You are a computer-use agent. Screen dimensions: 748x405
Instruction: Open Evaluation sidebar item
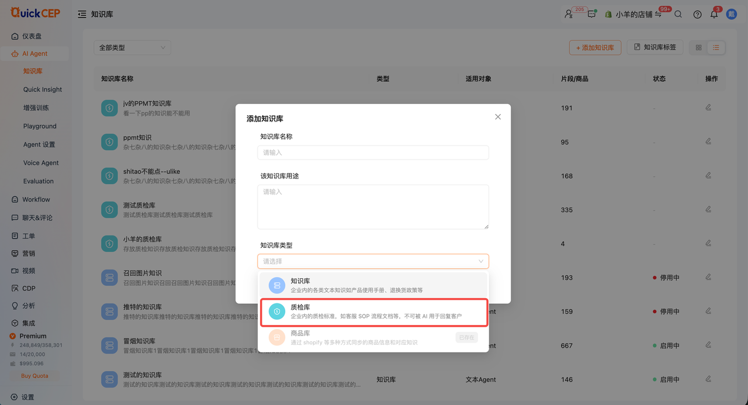click(39, 181)
